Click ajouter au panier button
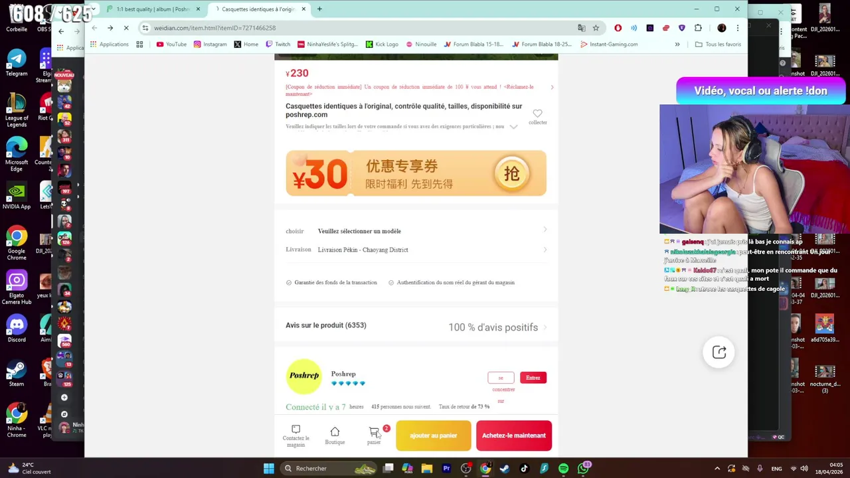The image size is (850, 478). click(x=434, y=436)
